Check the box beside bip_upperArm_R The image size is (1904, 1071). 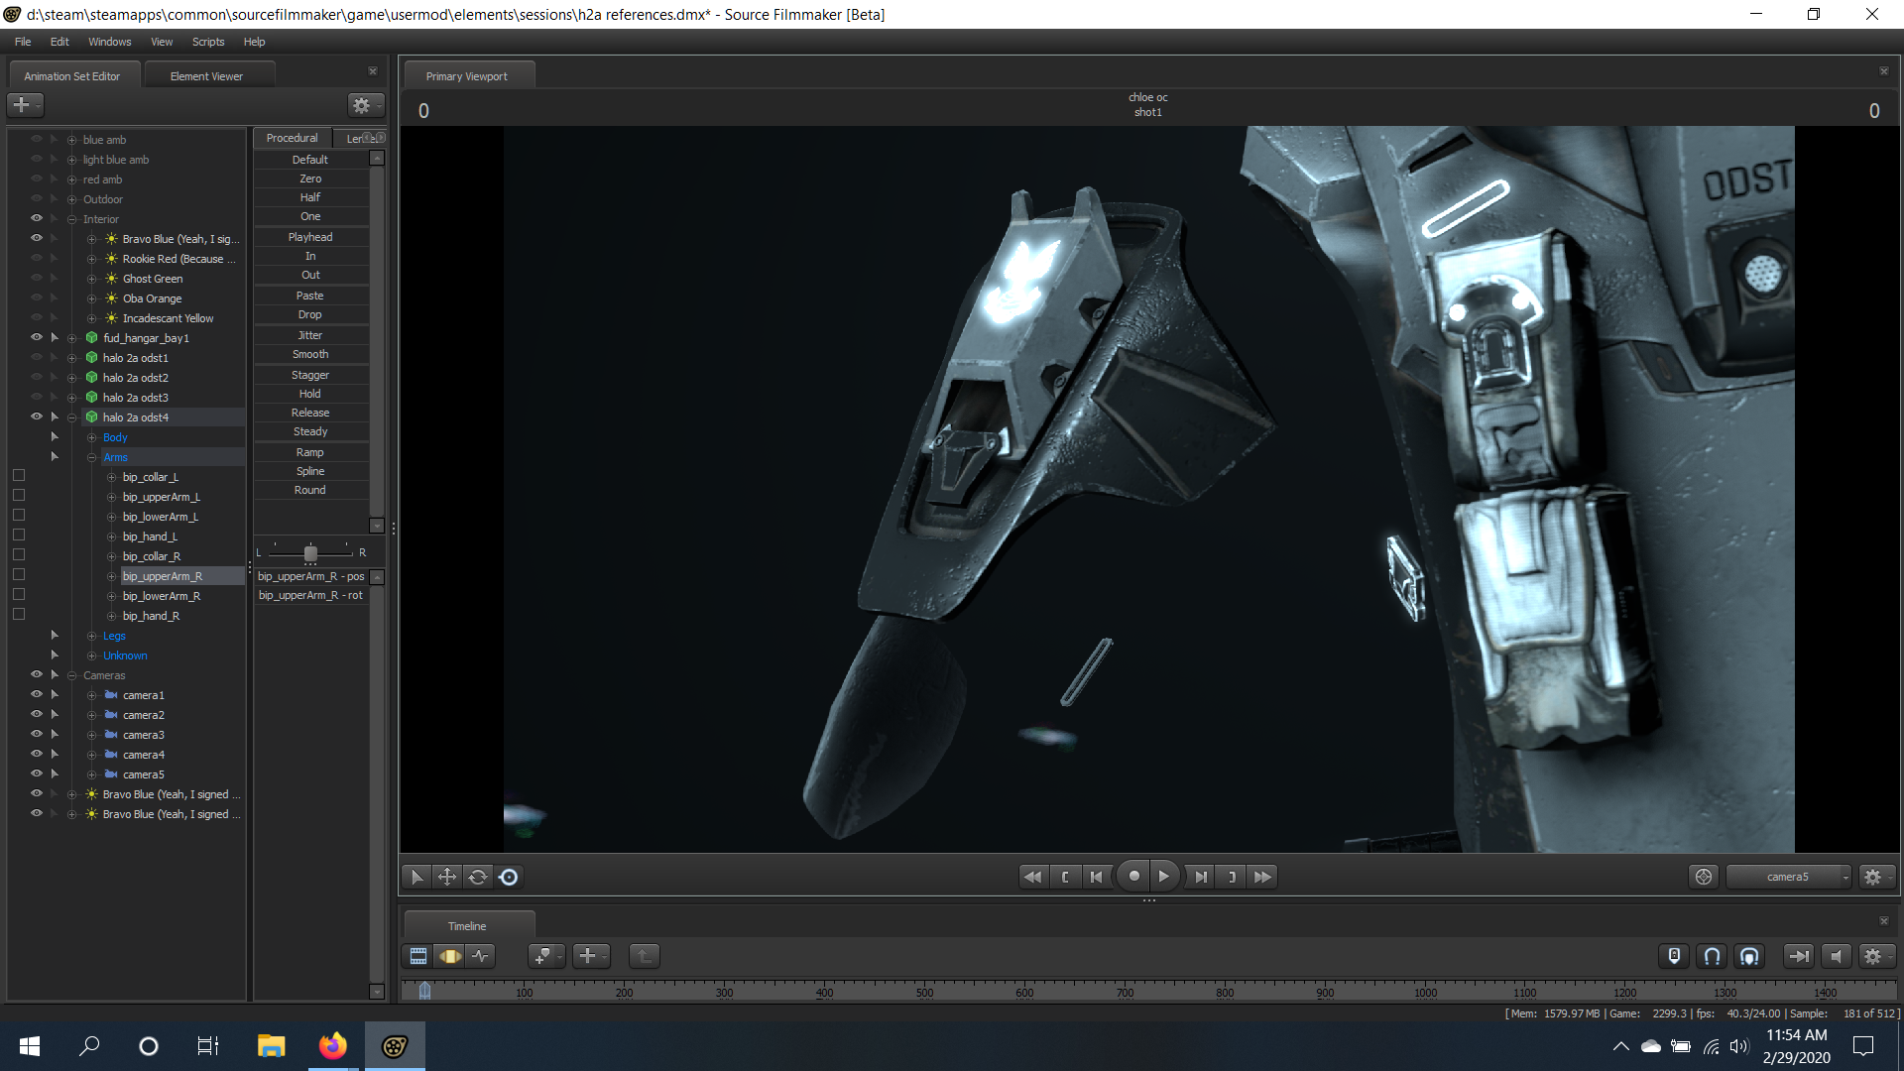pyautogui.click(x=19, y=575)
